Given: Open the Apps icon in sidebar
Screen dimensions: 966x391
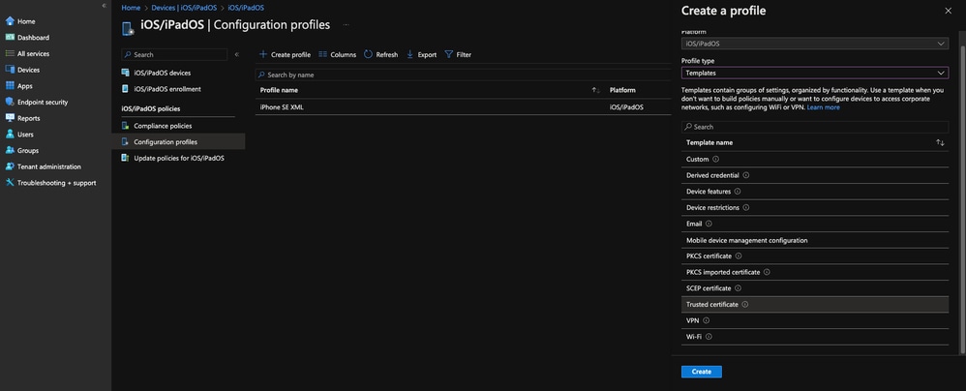Looking at the screenshot, I should point(10,85).
